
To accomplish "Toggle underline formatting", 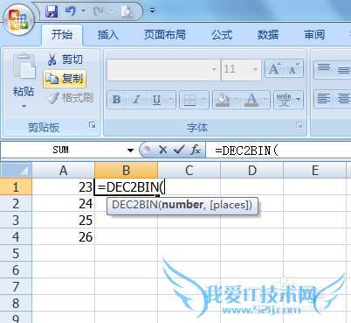I will tap(157, 100).
